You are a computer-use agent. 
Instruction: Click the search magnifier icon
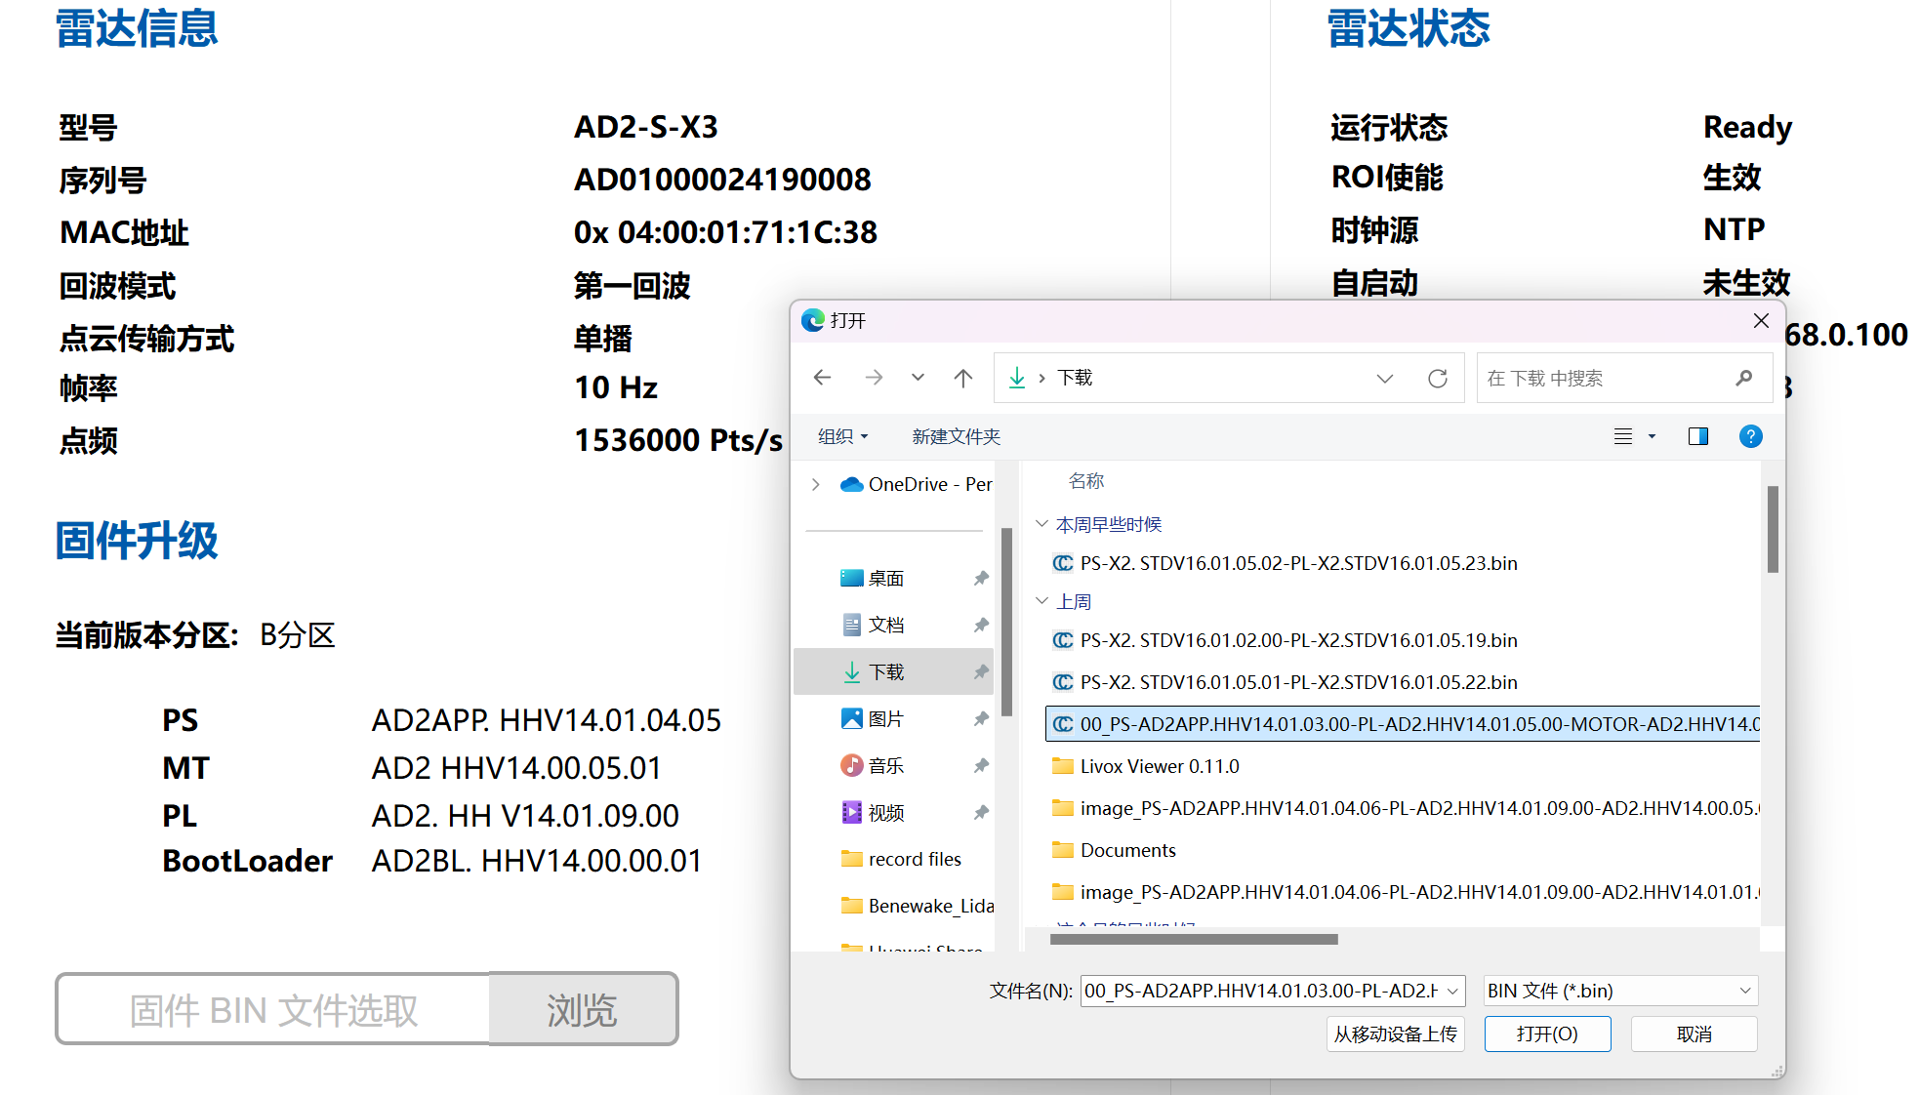click(x=1744, y=378)
